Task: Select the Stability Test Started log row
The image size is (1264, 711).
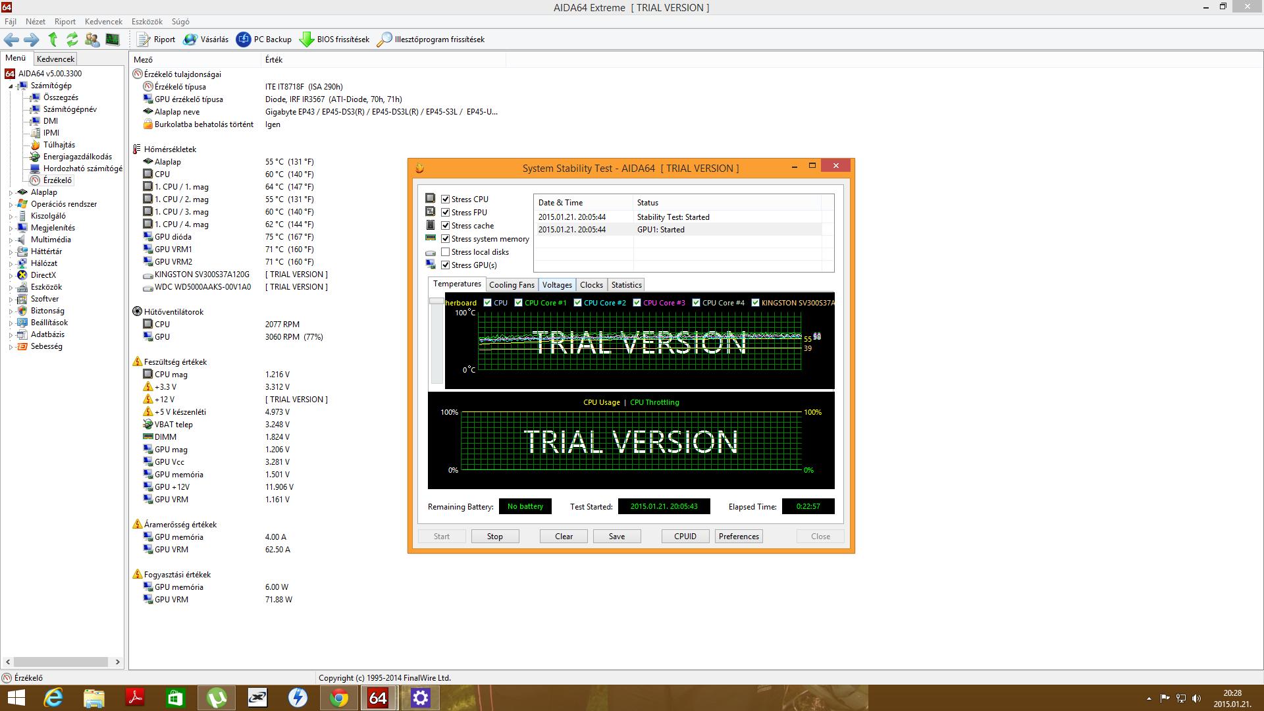Action: 679,217
